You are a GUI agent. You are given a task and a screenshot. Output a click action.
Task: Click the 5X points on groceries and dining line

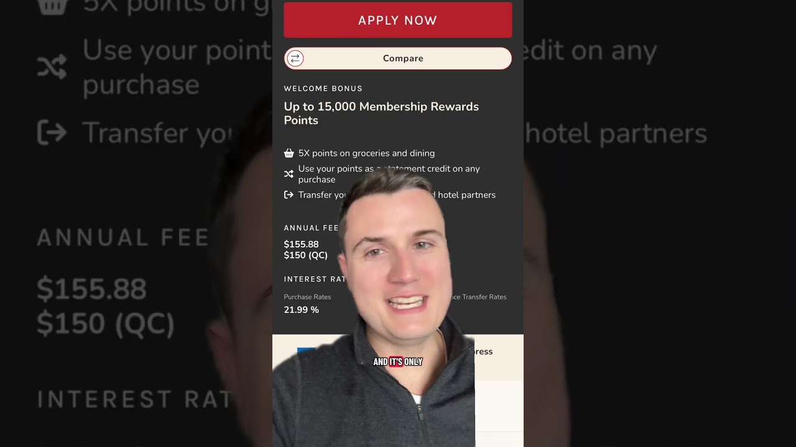click(366, 153)
